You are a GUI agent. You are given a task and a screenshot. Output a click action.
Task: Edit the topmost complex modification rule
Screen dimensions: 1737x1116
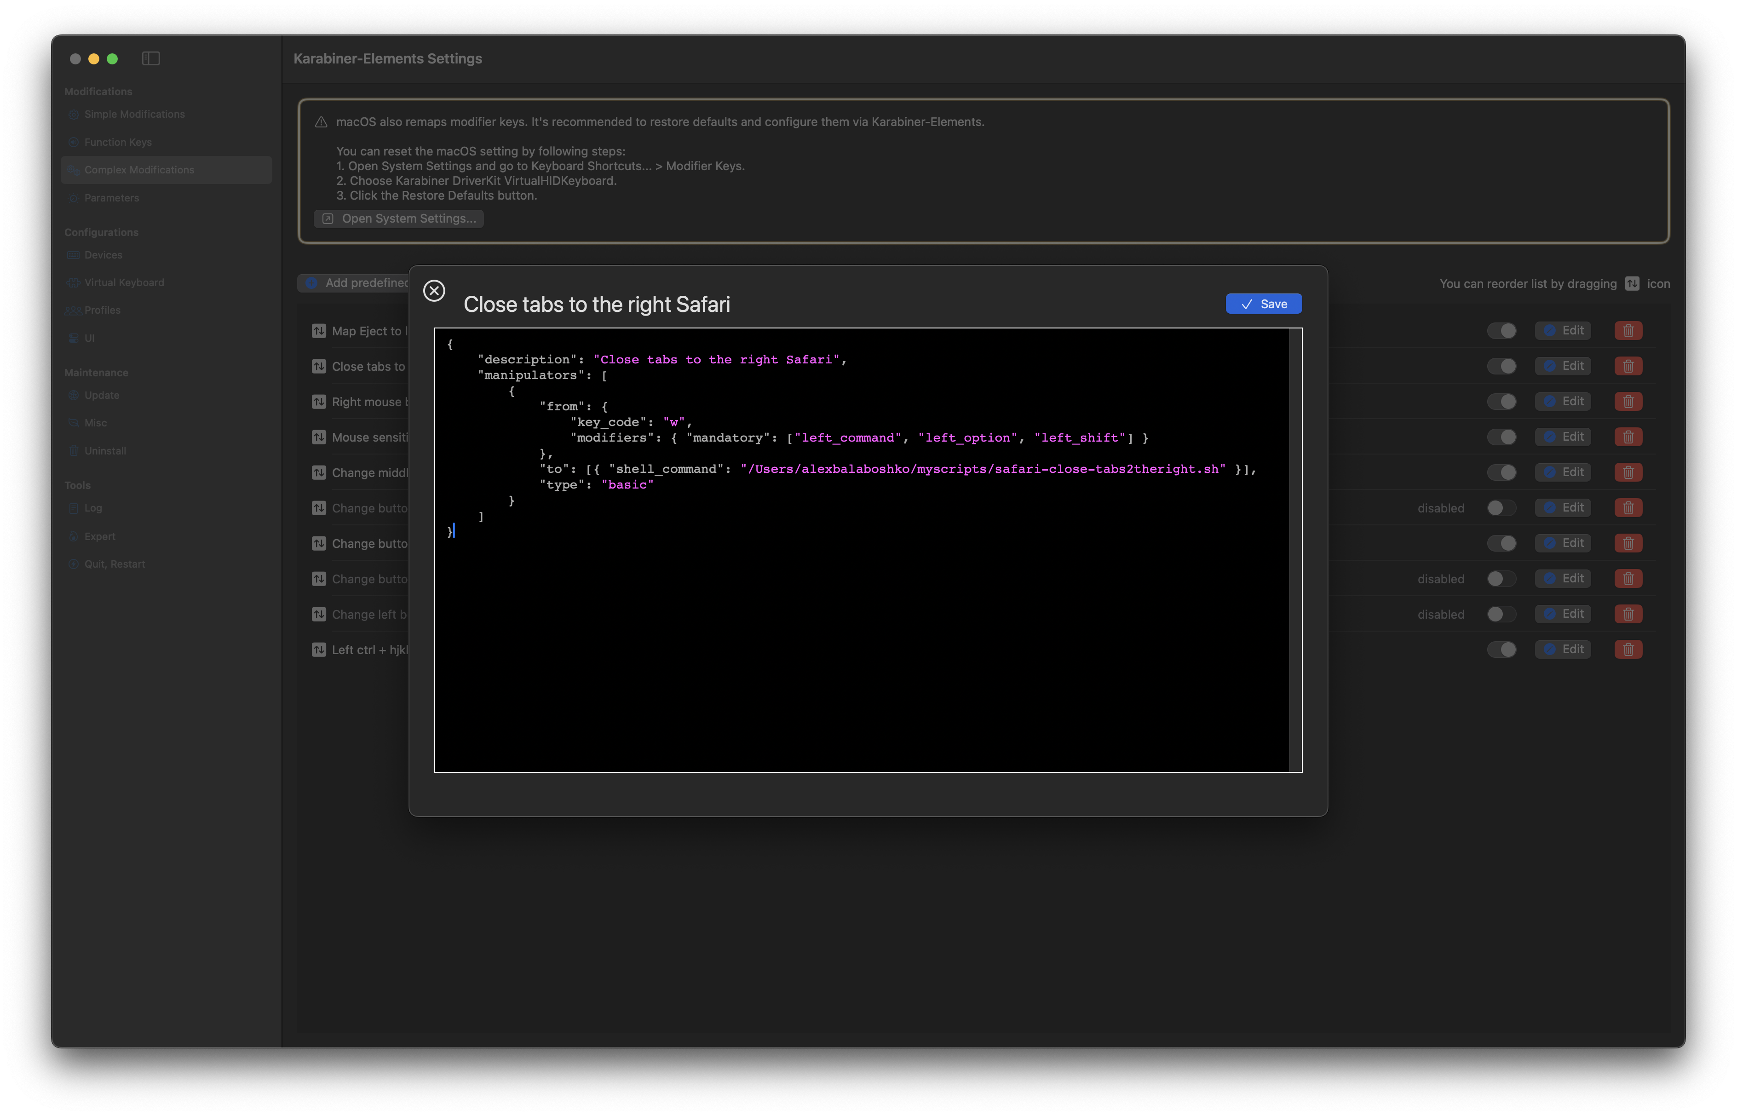pyautogui.click(x=1563, y=330)
